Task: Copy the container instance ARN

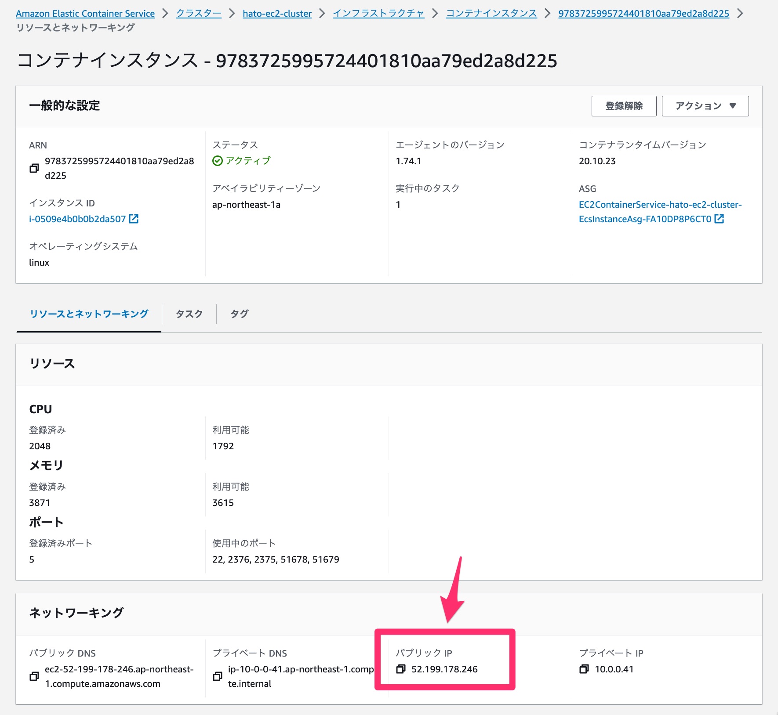Action: 34,168
